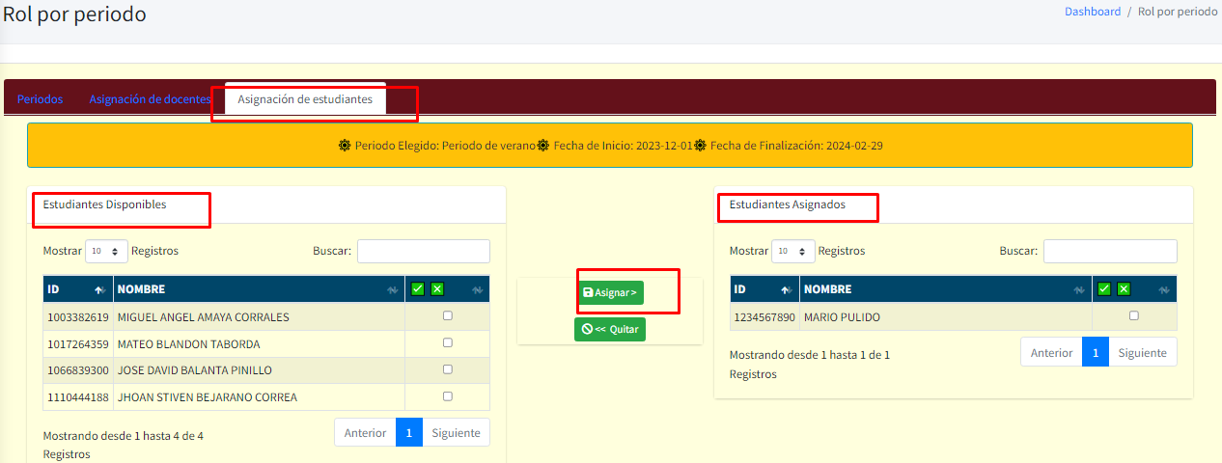The width and height of the screenshot is (1222, 463).
Task: Click the Estudiantes Asignados panel title
Action: (x=788, y=204)
